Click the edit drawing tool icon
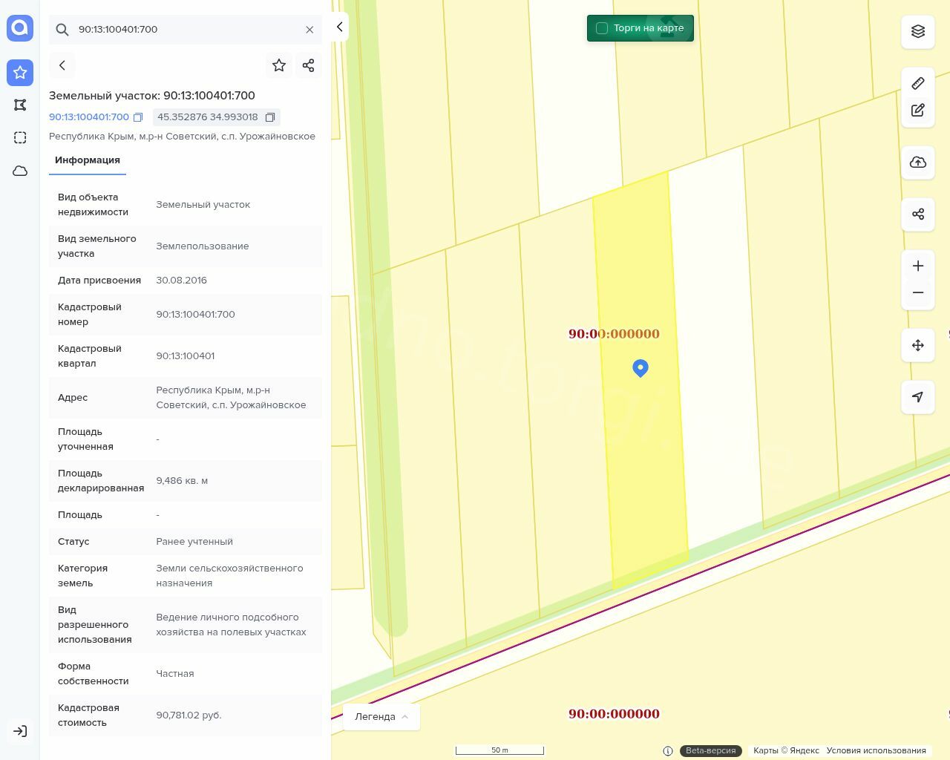Image resolution: width=950 pixels, height=760 pixels. 917,111
